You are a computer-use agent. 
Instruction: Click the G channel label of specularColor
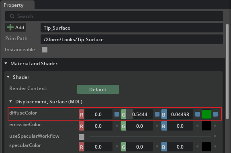123,147
